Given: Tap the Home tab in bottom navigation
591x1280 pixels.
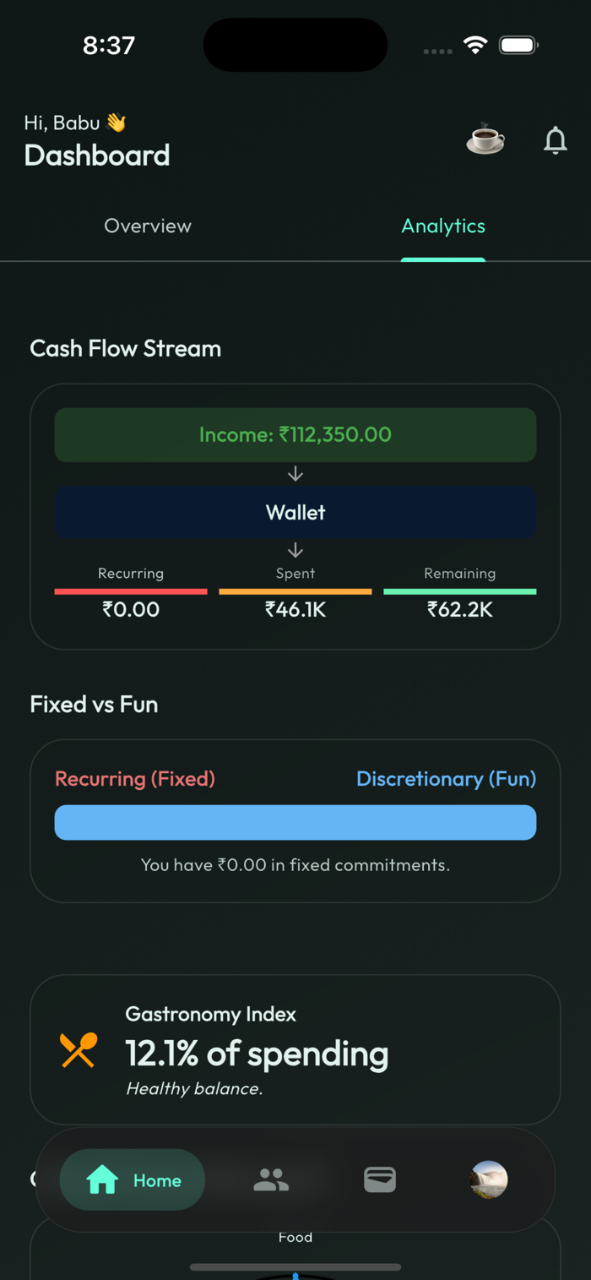Looking at the screenshot, I should tap(133, 1179).
